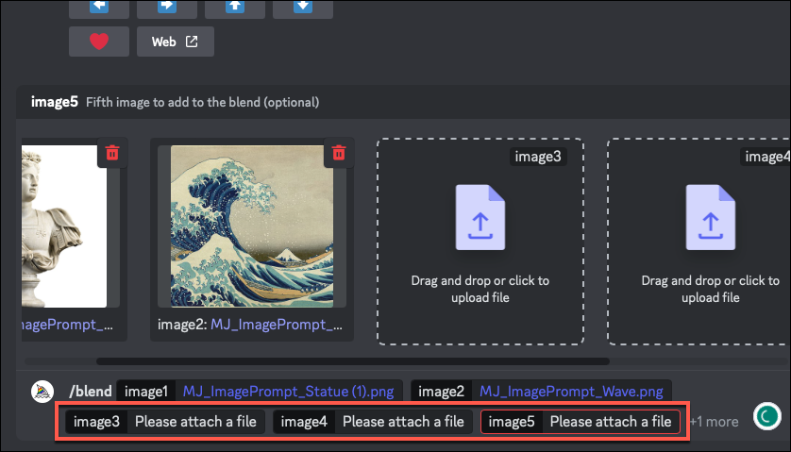Click the down arrow button
The height and width of the screenshot is (452, 791).
[303, 8]
